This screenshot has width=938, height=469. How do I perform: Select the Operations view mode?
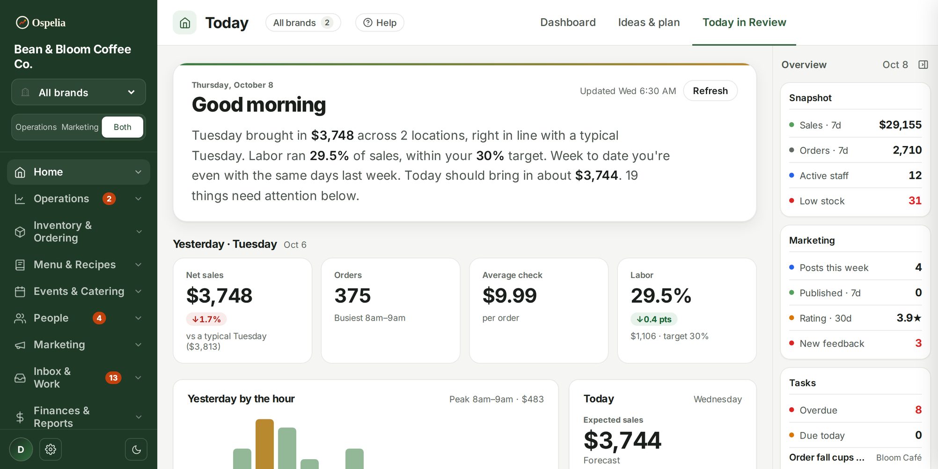36,127
